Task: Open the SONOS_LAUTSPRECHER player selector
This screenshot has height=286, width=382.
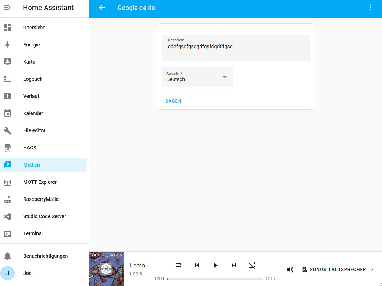Action: pyautogui.click(x=338, y=270)
